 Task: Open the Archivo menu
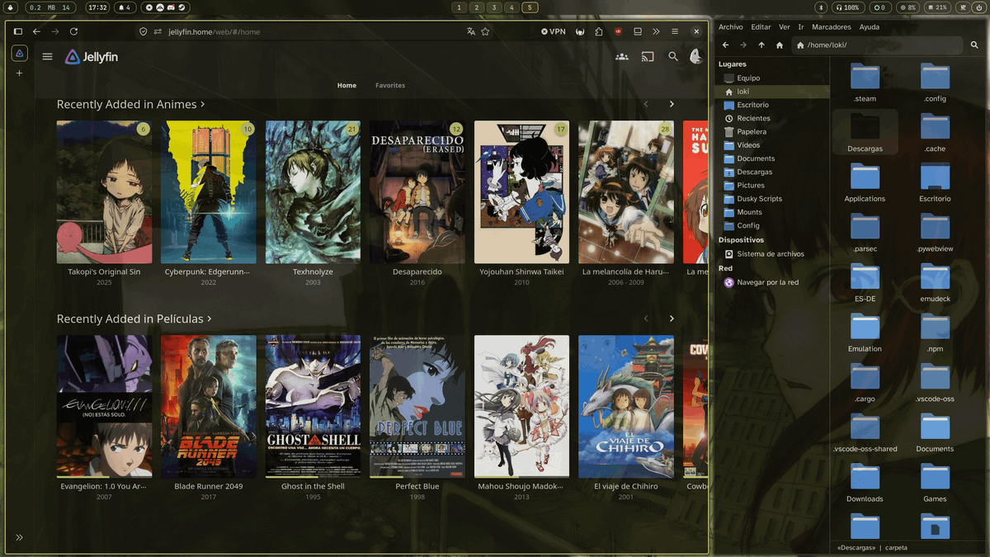pyautogui.click(x=731, y=27)
